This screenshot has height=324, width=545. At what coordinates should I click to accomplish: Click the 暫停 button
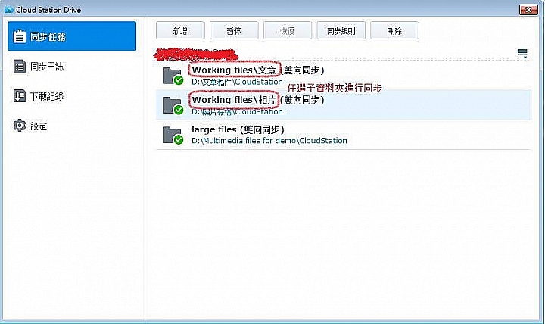[x=234, y=30]
